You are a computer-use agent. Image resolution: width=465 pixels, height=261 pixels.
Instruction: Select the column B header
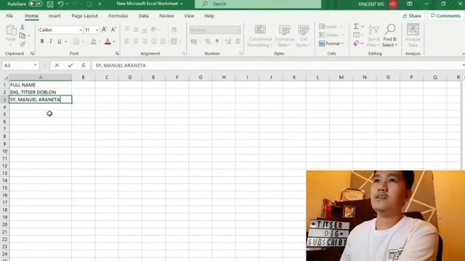pyautogui.click(x=83, y=78)
